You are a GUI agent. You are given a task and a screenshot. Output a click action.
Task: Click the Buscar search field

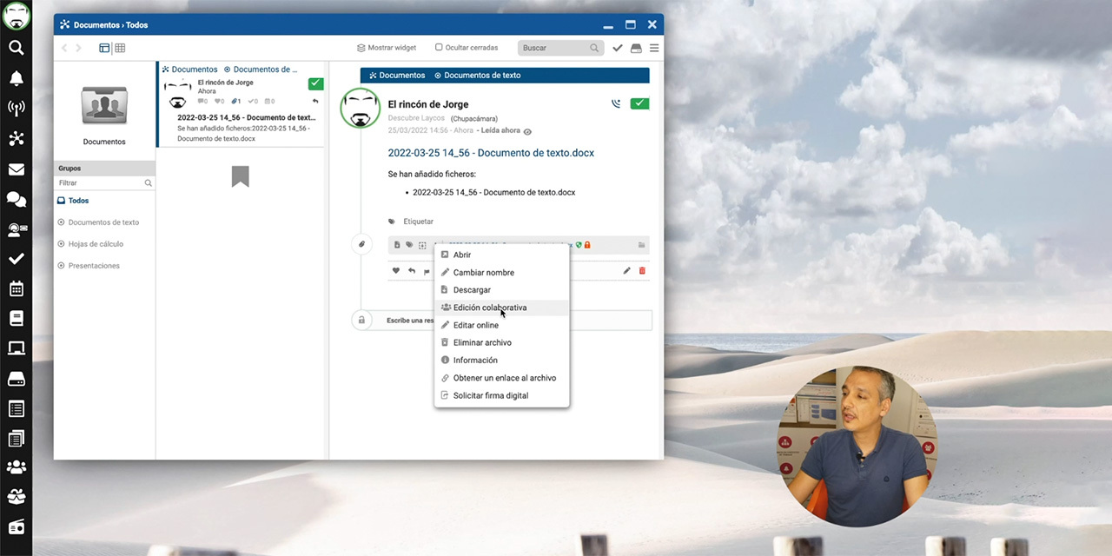pyautogui.click(x=559, y=48)
